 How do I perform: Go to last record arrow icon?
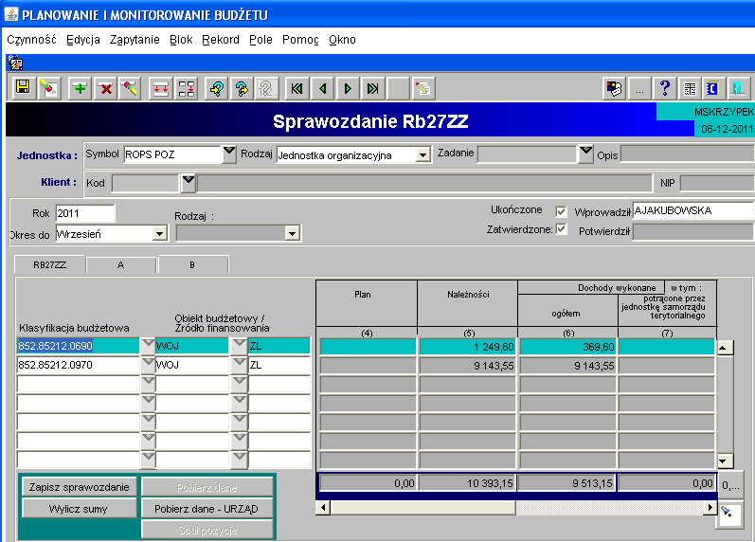[373, 88]
